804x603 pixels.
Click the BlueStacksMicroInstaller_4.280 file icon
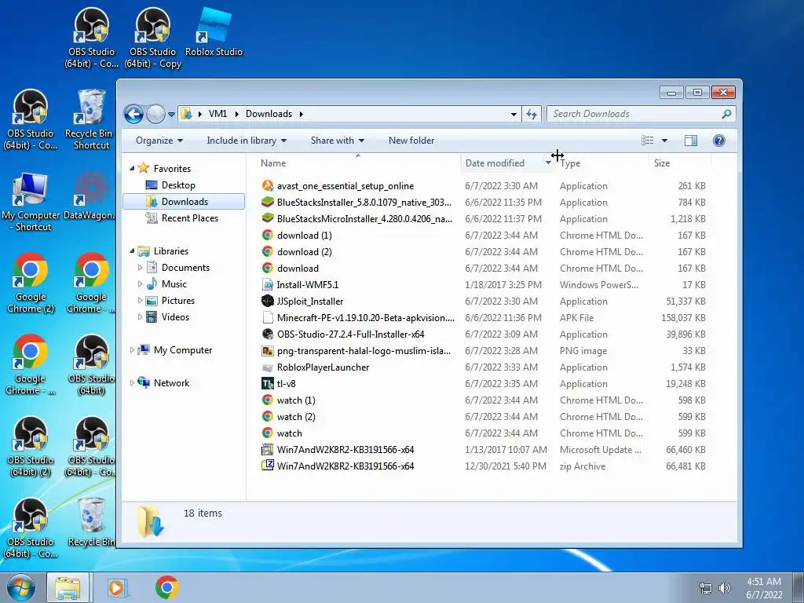267,218
